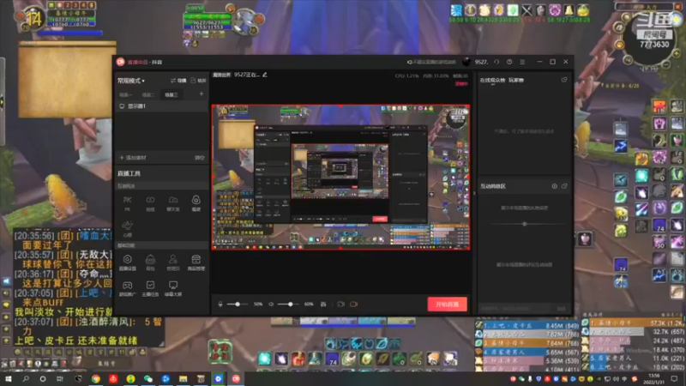Select the 显示器1 source row
The image size is (686, 386).
tap(161, 106)
